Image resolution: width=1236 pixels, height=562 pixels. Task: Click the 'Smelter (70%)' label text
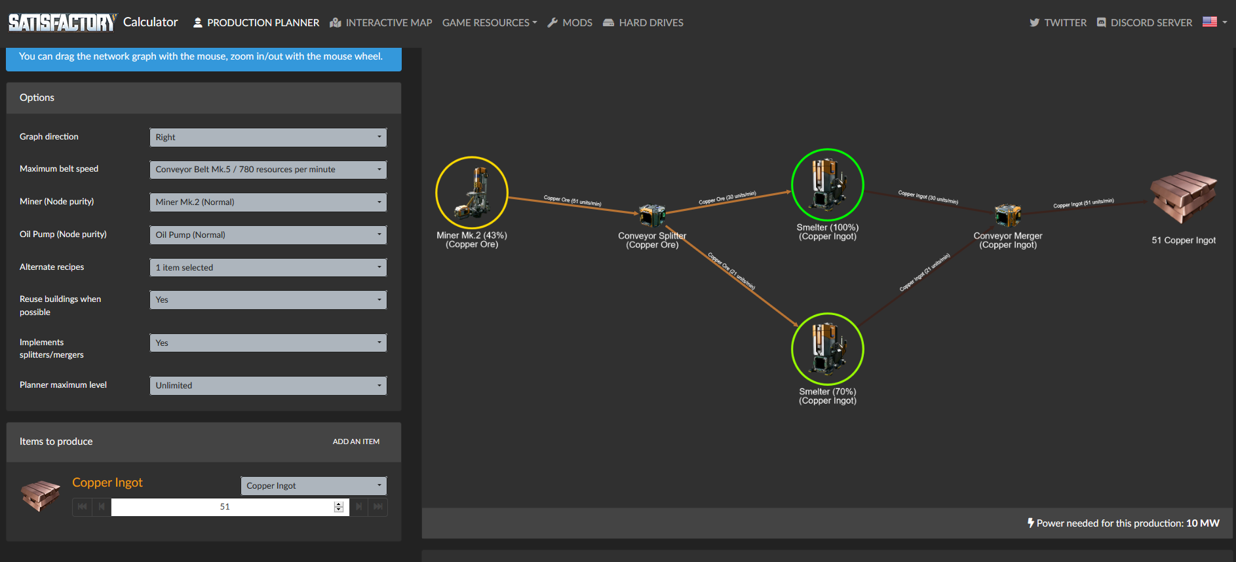(828, 392)
